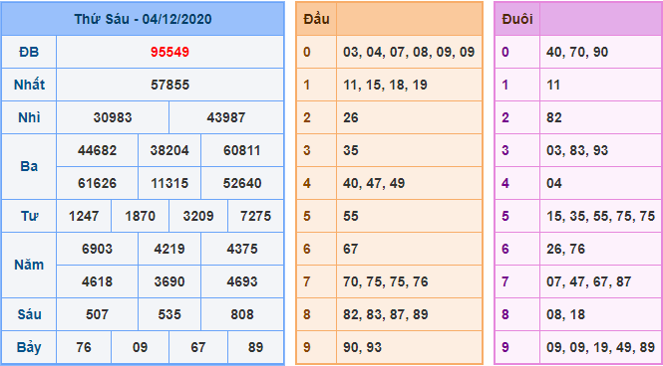
Task: Click the Đầu column header
Action: (316, 19)
